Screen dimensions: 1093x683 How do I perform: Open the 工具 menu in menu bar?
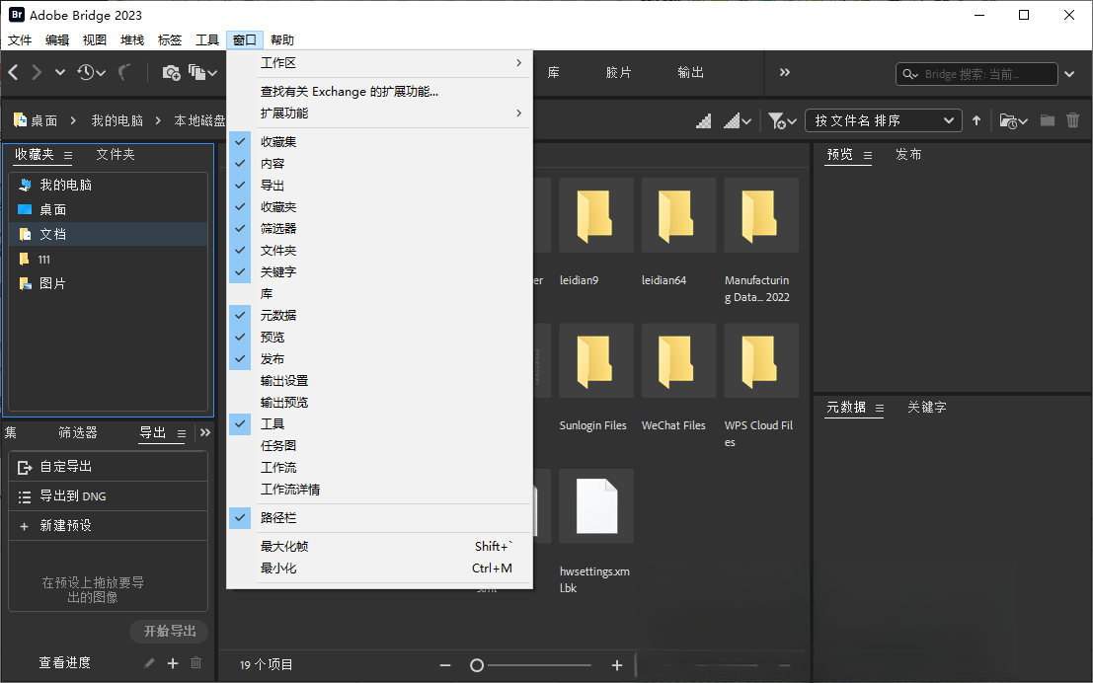(207, 39)
